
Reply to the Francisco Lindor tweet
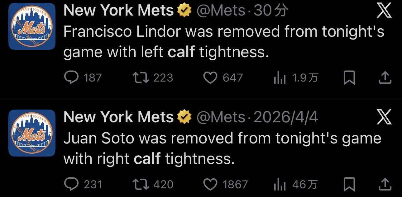[71, 78]
